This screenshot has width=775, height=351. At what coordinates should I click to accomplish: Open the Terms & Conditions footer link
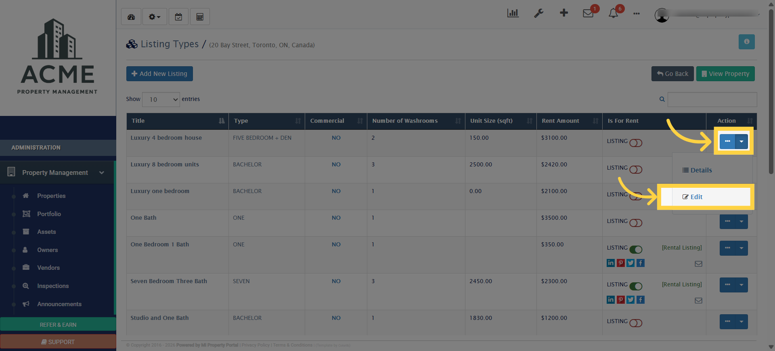click(293, 345)
